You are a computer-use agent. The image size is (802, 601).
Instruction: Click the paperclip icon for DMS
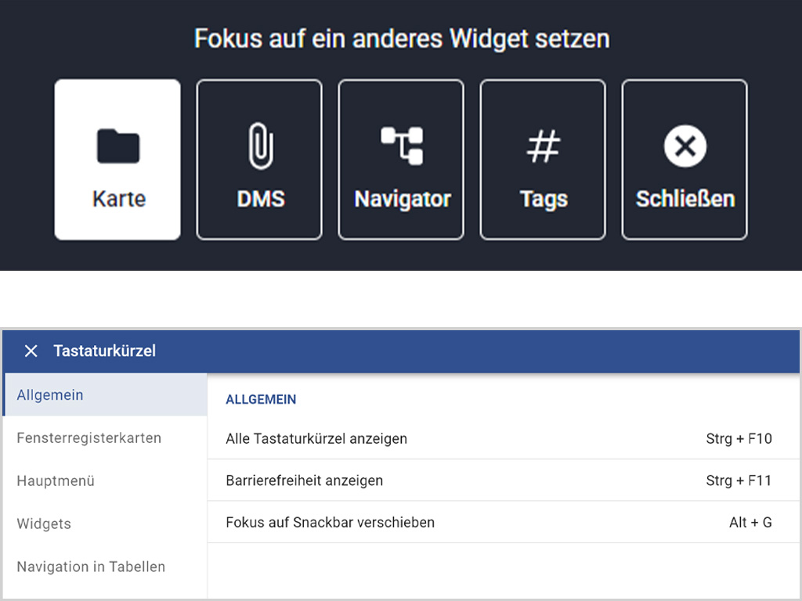[259, 147]
